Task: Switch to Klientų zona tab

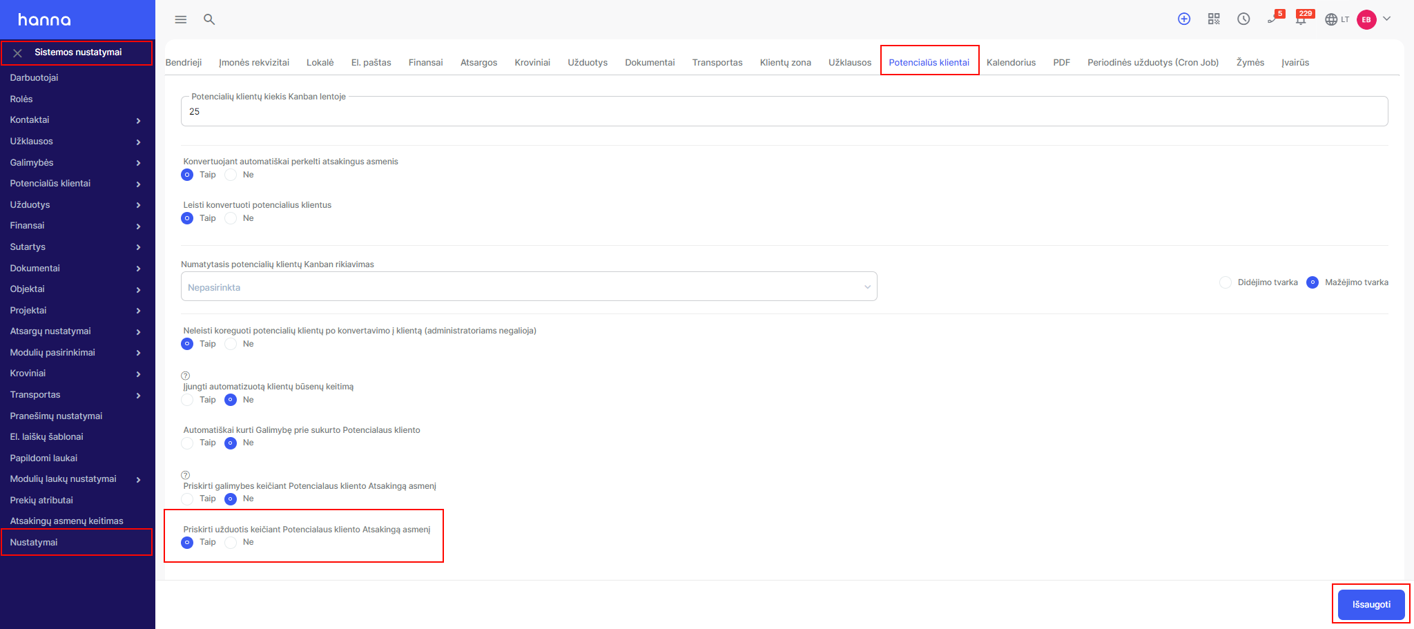Action: point(786,62)
